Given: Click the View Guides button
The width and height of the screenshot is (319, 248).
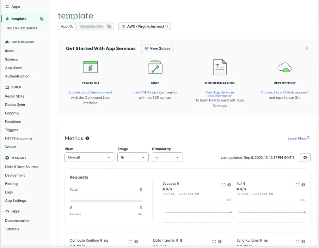Looking at the screenshot, I should click(157, 48).
